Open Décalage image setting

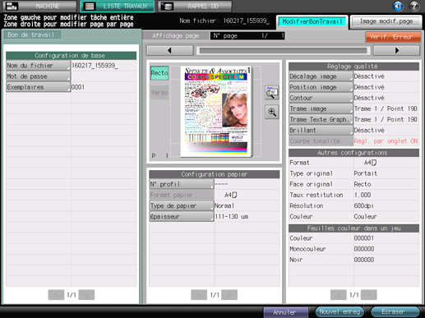pyautogui.click(x=321, y=76)
